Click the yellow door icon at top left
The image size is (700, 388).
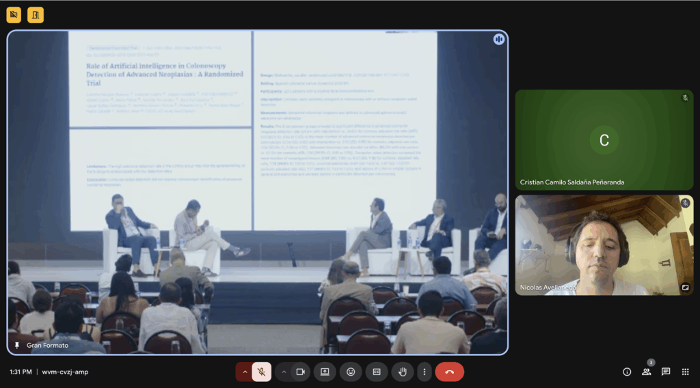(x=36, y=14)
